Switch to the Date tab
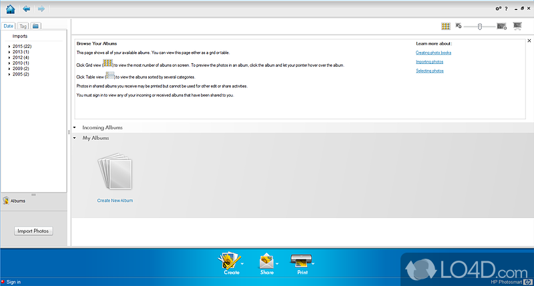The width and height of the screenshot is (534, 286). coord(8,26)
